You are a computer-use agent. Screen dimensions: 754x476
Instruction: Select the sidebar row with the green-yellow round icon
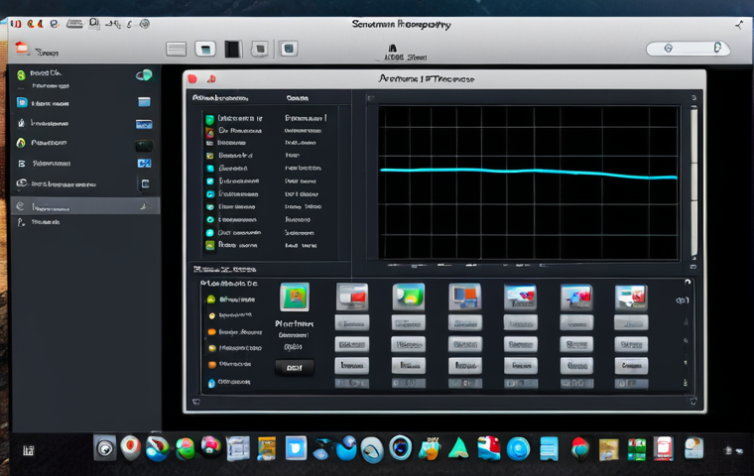85,143
